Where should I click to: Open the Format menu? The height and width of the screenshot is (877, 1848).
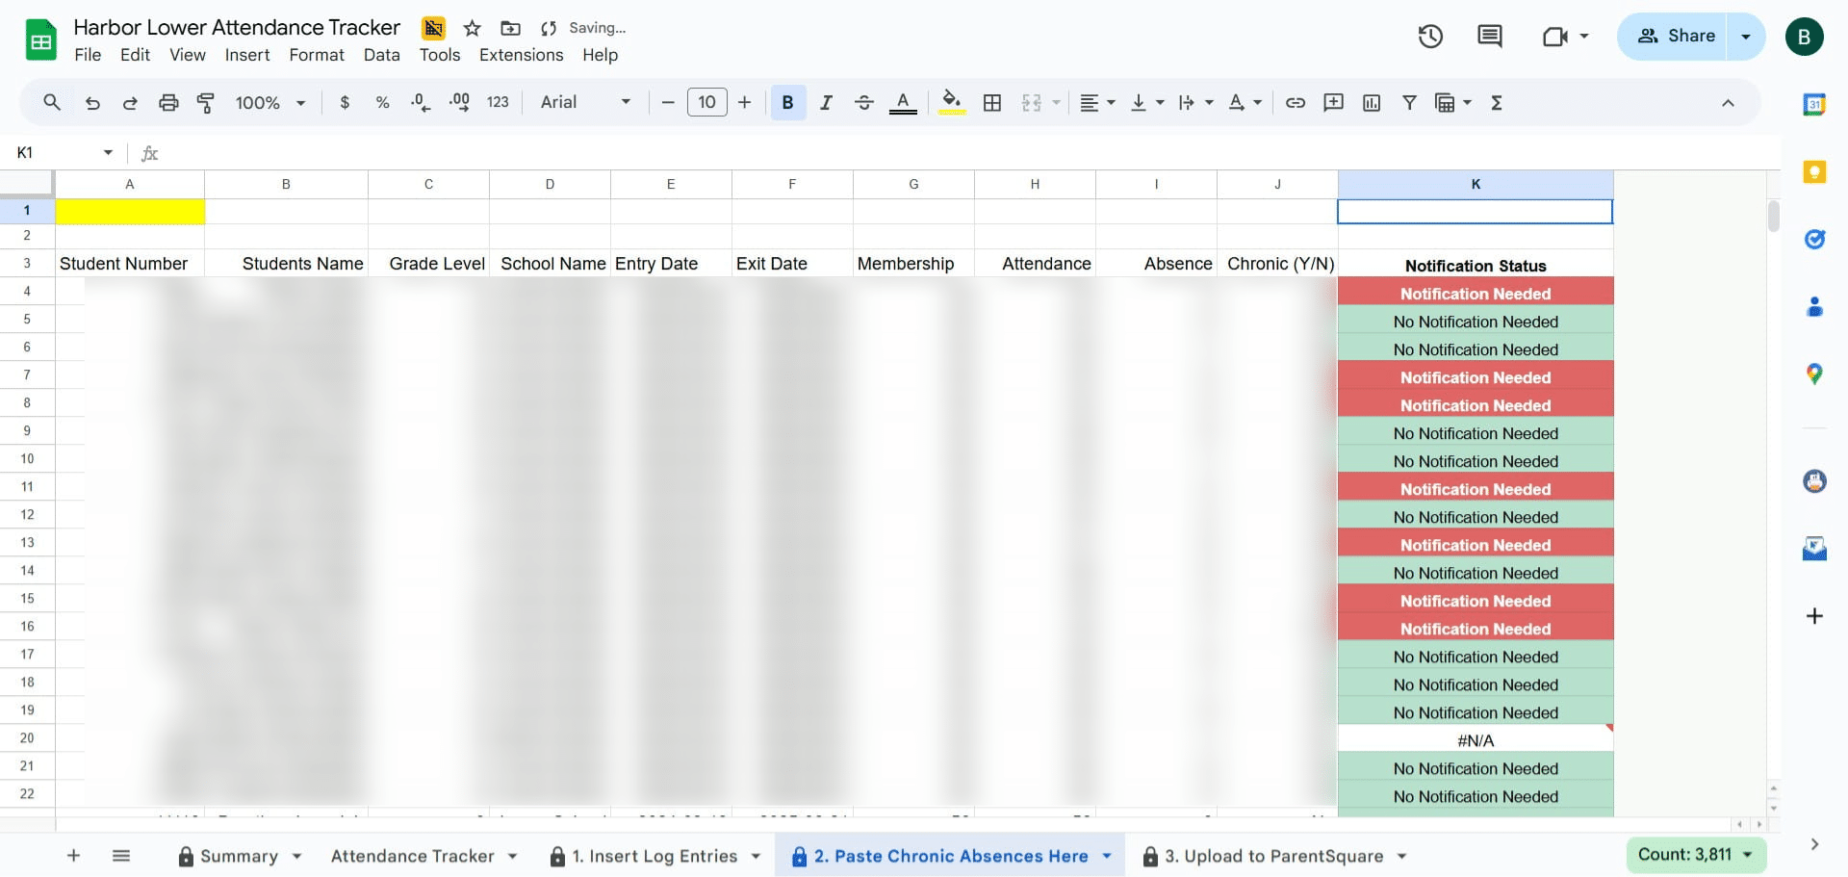317,55
